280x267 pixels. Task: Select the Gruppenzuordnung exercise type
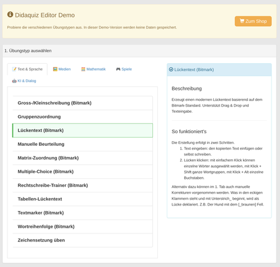(x=83, y=117)
